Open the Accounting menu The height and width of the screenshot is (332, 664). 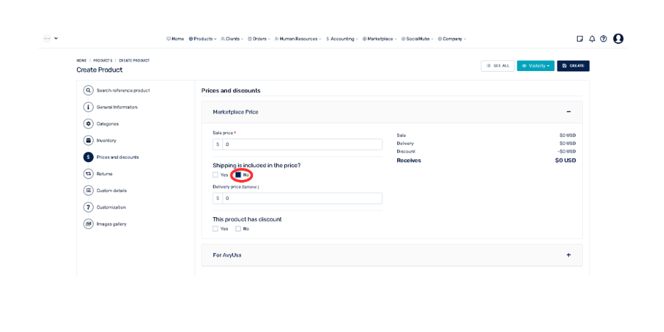tap(342, 39)
